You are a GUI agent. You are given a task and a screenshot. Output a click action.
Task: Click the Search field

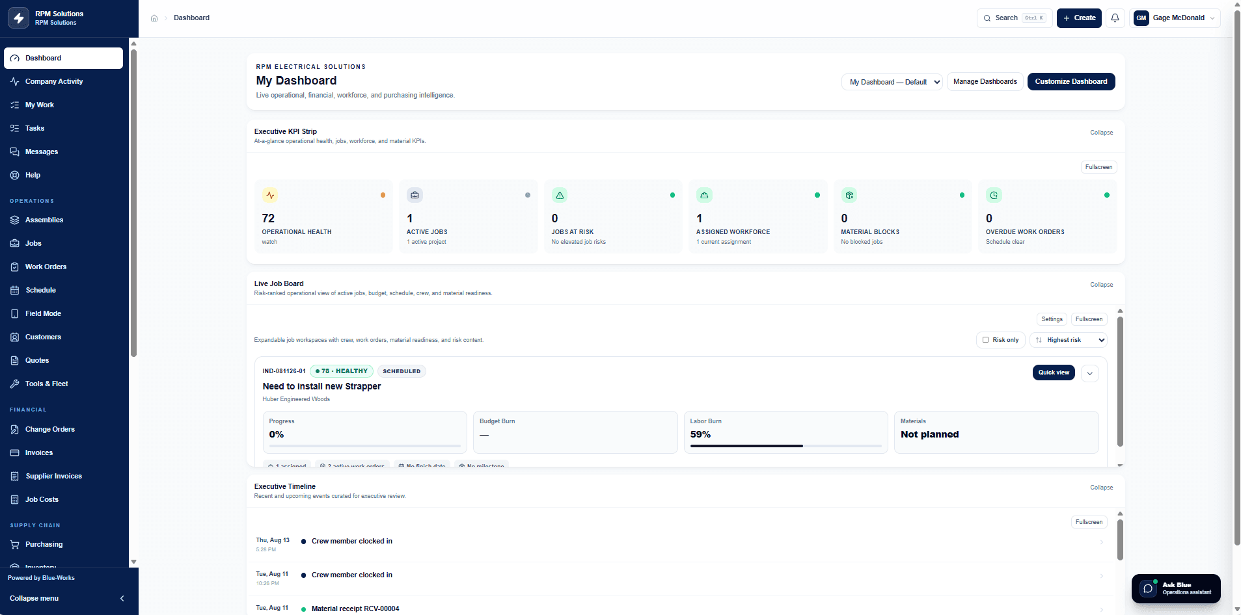[1015, 18]
